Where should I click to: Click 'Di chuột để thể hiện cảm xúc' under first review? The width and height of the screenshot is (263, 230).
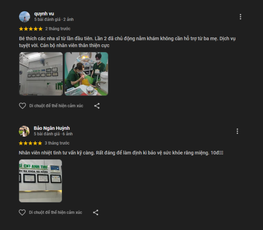tap(56, 106)
